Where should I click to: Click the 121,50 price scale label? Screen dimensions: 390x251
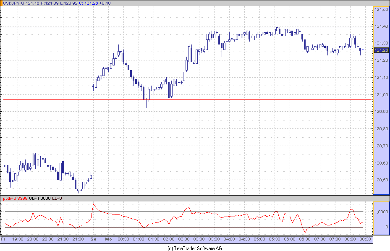pos(381,10)
